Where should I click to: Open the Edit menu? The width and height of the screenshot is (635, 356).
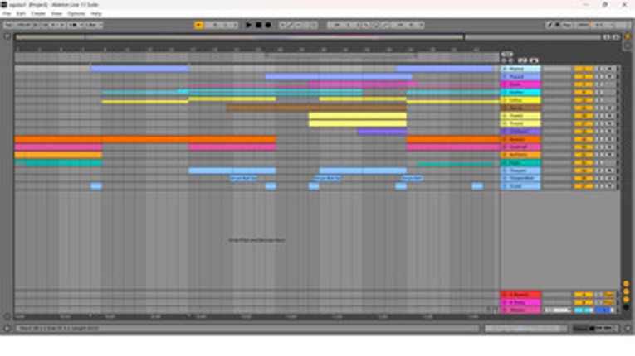[x=21, y=14]
